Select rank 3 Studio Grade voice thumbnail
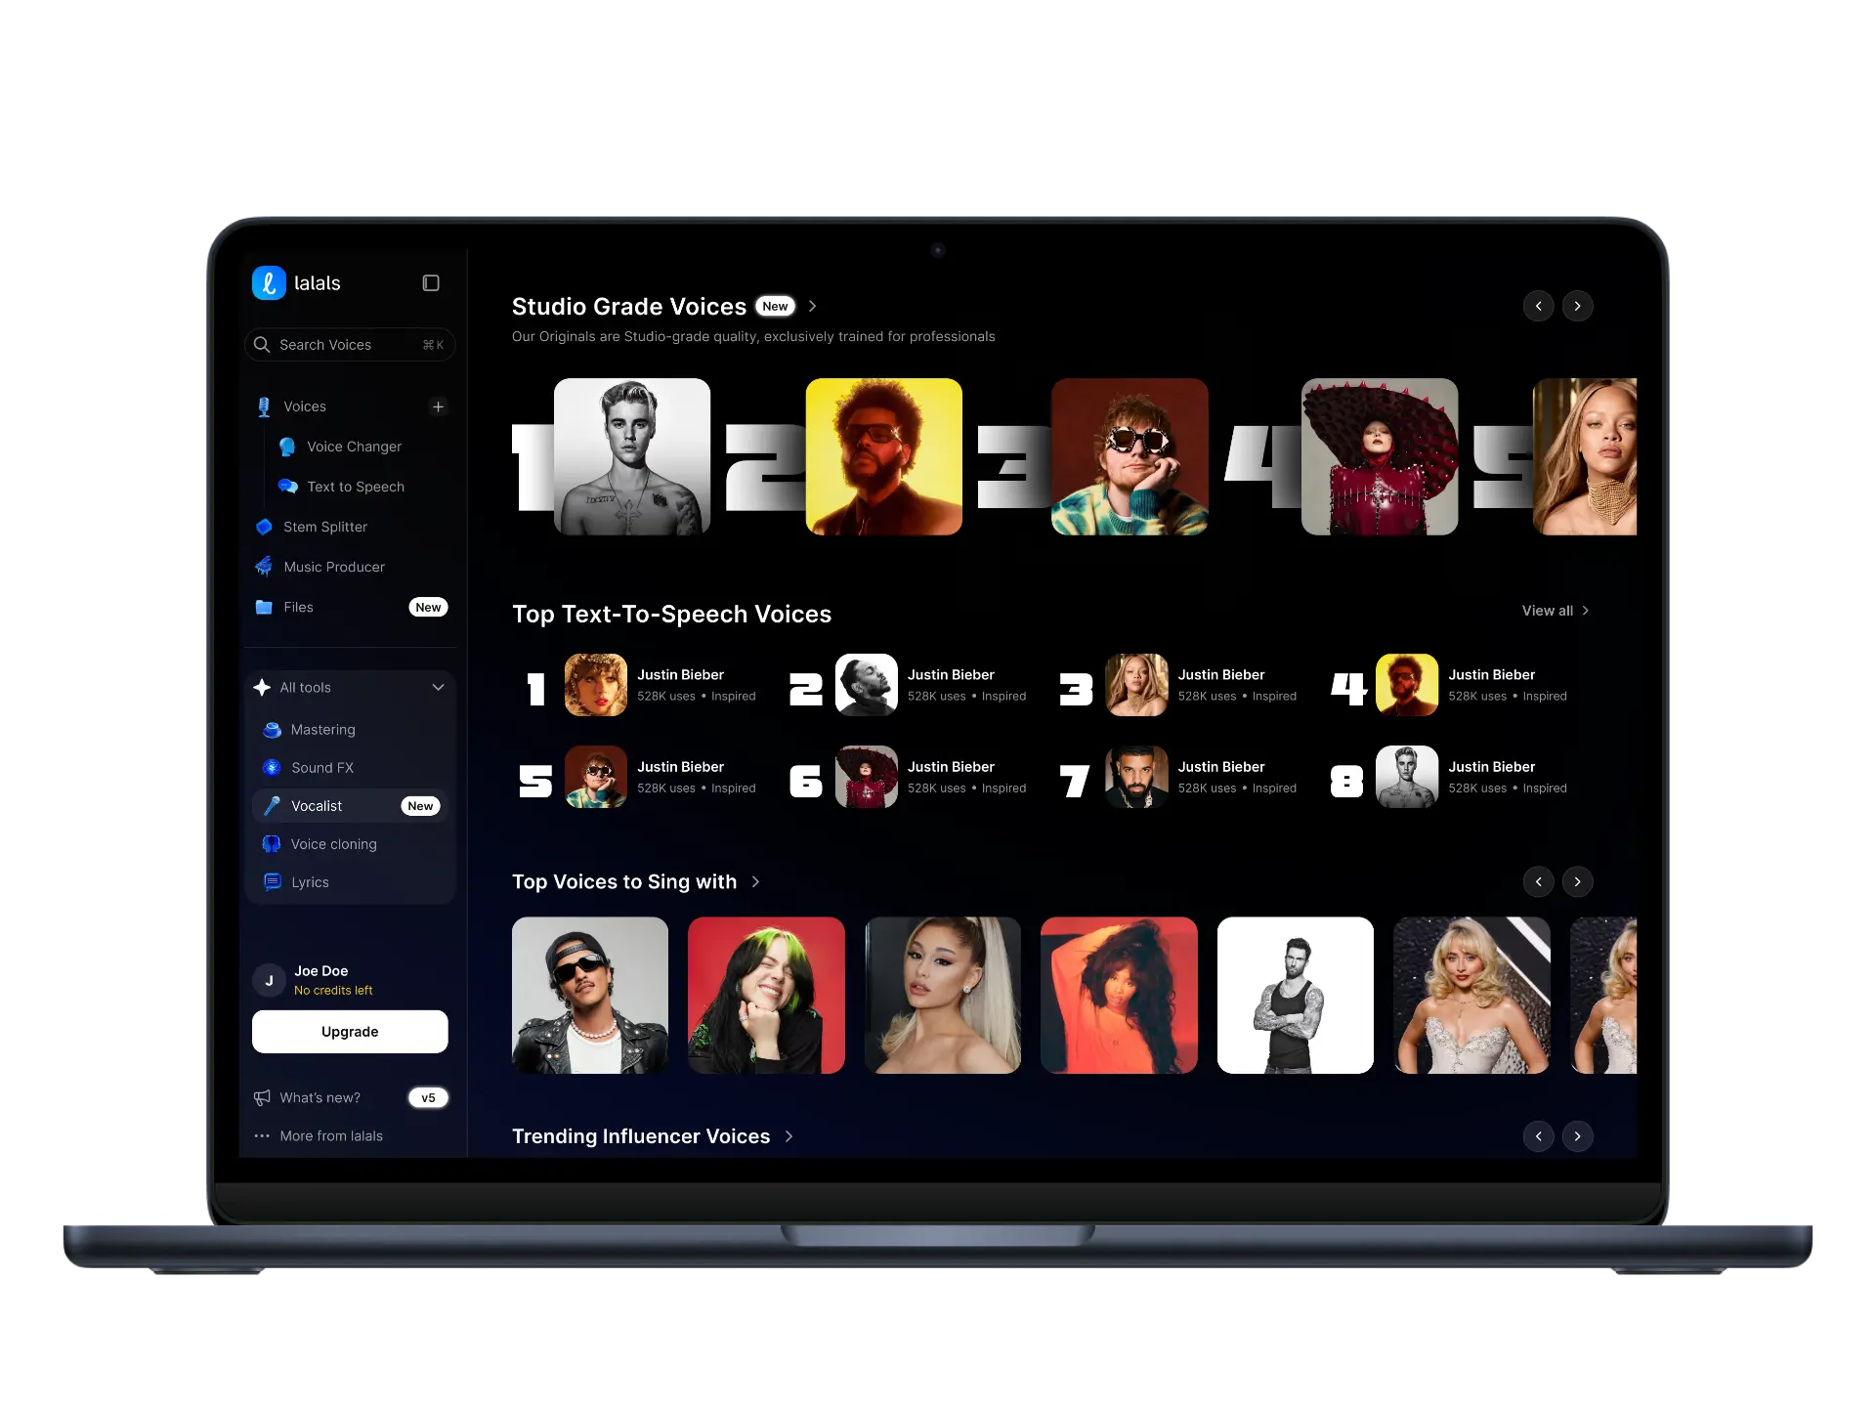Image resolution: width=1876 pixels, height=1407 pixels. pos(1130,456)
